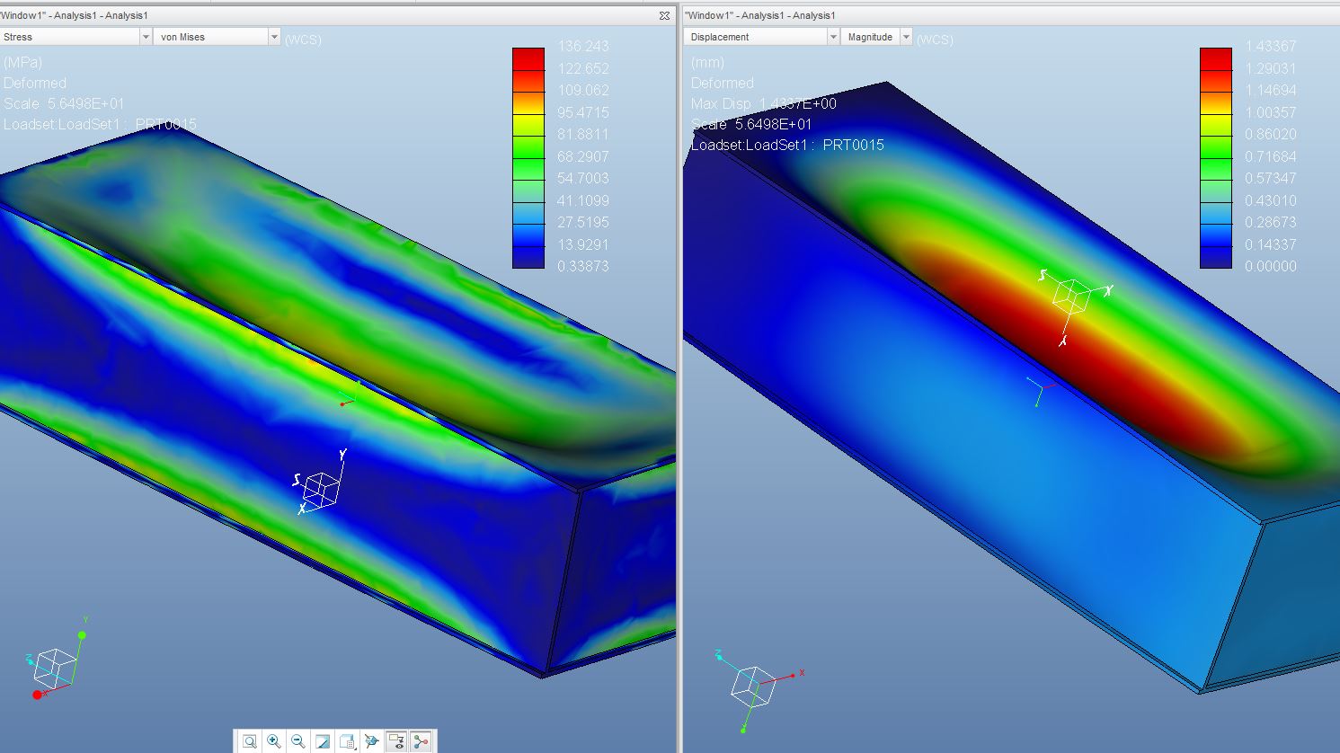Click the 136.243 maximum stress value
The width and height of the screenshot is (1340, 753).
583,46
